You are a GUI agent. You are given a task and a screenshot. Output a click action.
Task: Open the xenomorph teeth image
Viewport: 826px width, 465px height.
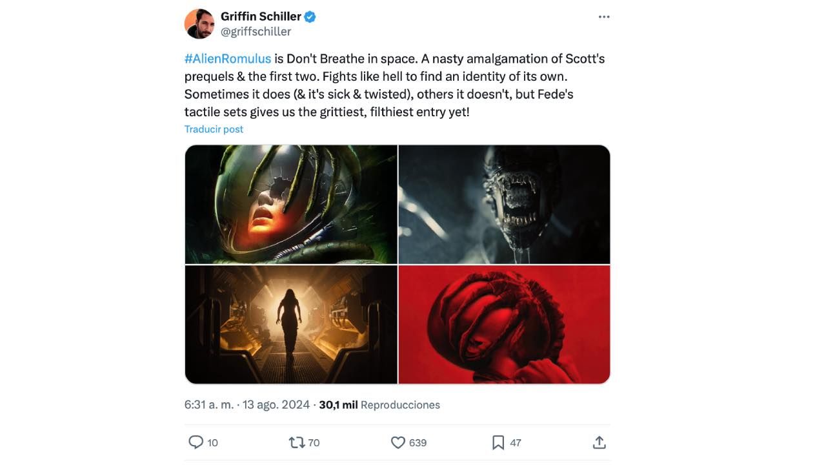pos(504,204)
